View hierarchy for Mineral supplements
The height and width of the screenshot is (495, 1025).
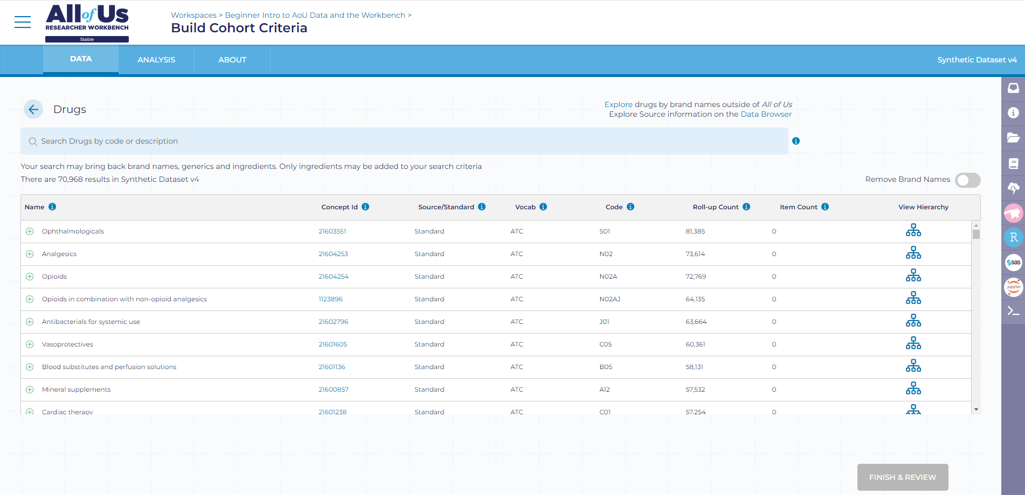[913, 388]
